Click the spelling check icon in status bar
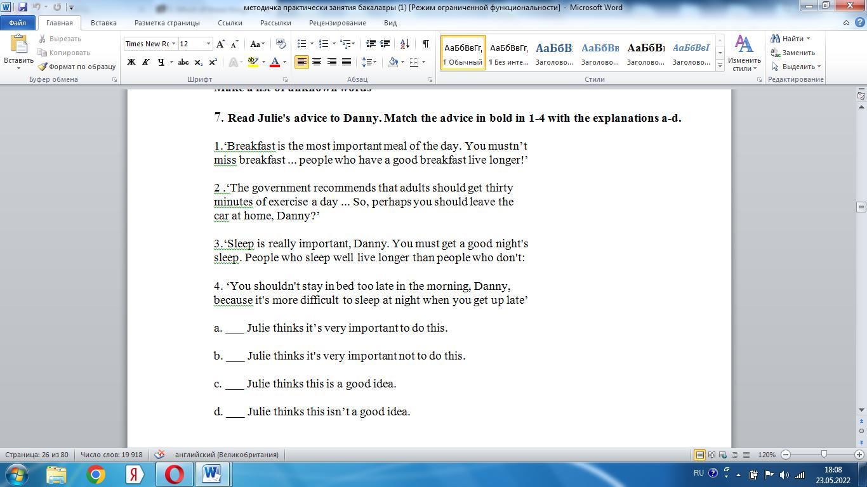The height and width of the screenshot is (487, 867). tap(159, 455)
